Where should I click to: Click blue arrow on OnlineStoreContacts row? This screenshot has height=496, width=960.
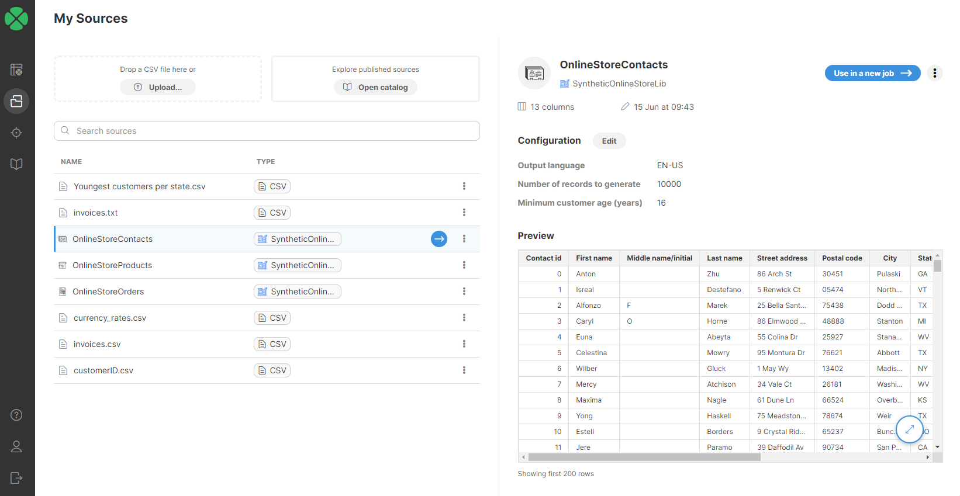pos(439,239)
